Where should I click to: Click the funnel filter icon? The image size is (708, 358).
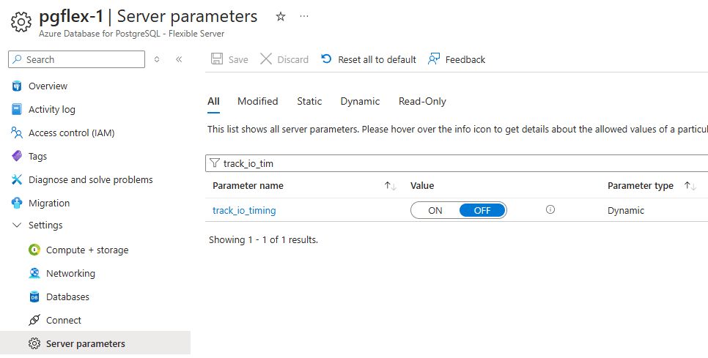(x=215, y=163)
